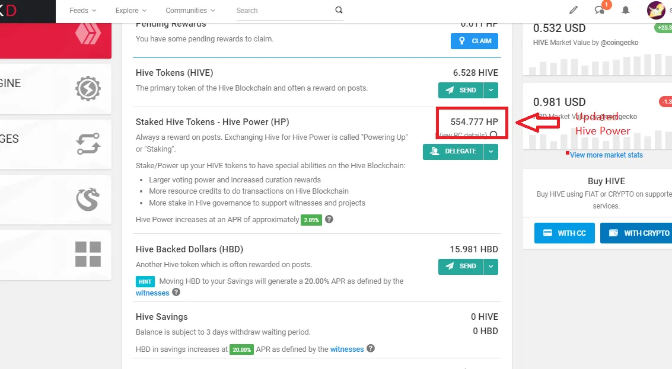Click the 554.777 HP balance
The image size is (672, 369).
[474, 122]
